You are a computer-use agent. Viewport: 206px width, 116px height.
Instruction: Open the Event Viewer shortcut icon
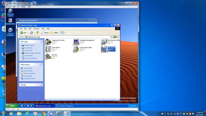click(x=48, y=49)
